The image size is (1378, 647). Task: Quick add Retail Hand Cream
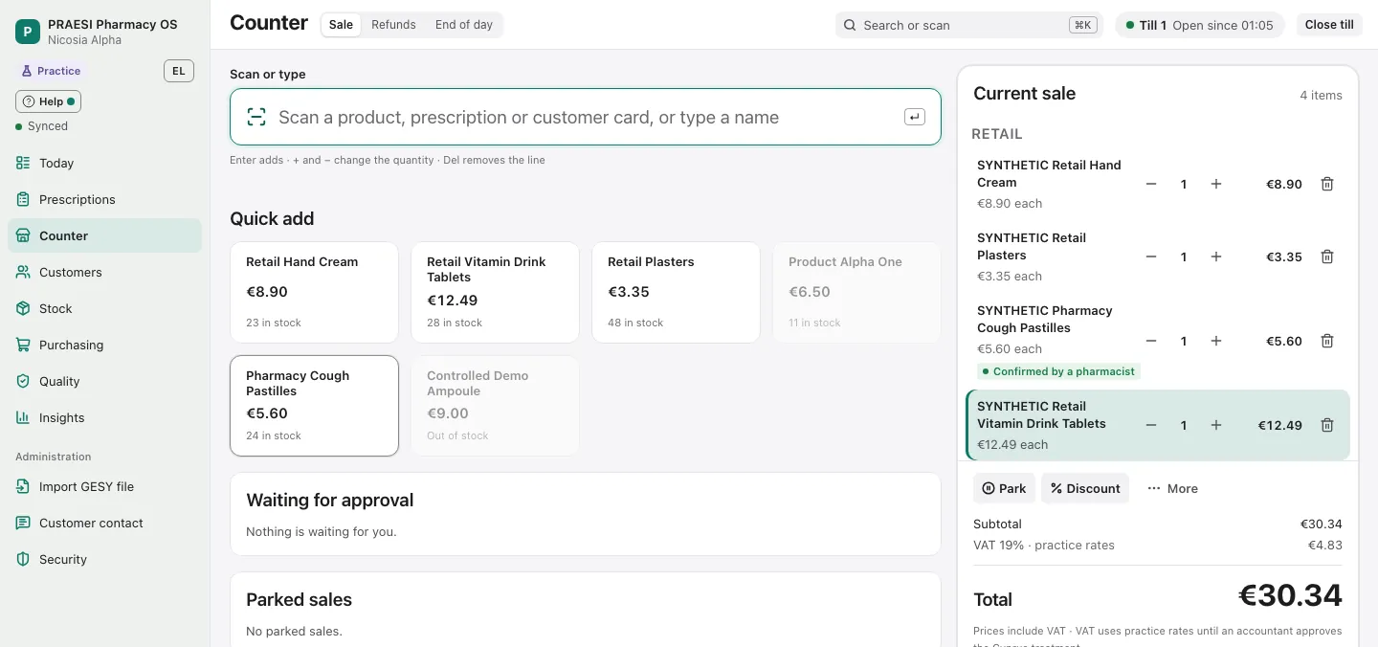[x=314, y=292]
